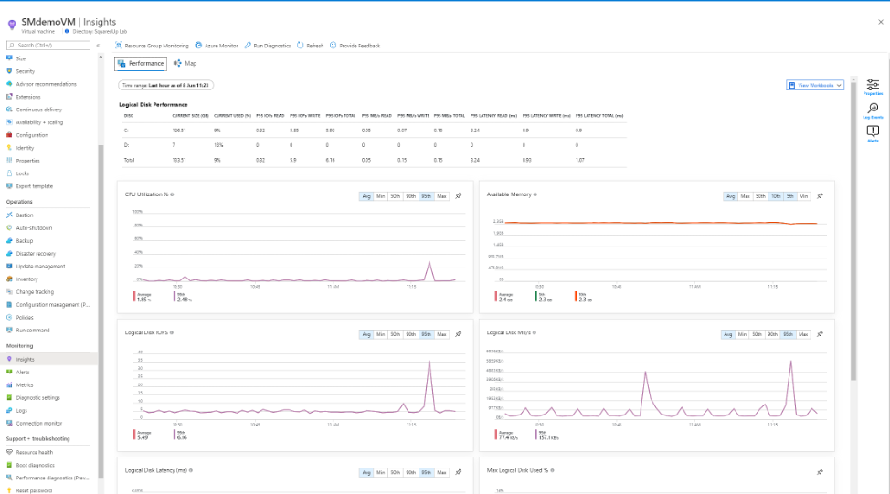Open Azure Monitor from toolbar
The height and width of the screenshot is (494, 890).
point(217,46)
